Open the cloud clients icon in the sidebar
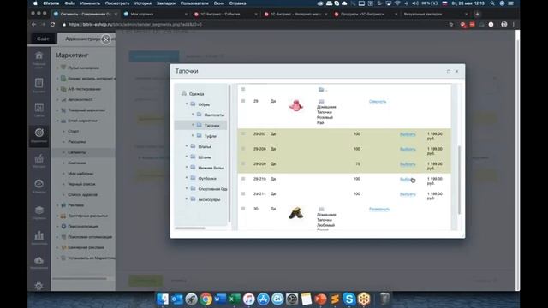Image resolution: width=548 pixels, height=308 pixels. (x=39, y=184)
